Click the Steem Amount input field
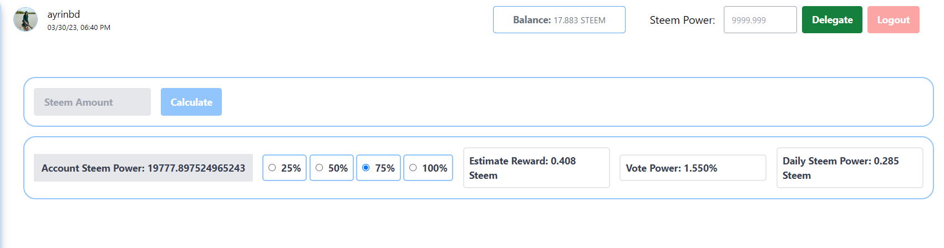This screenshot has height=248, width=944. pyautogui.click(x=92, y=102)
